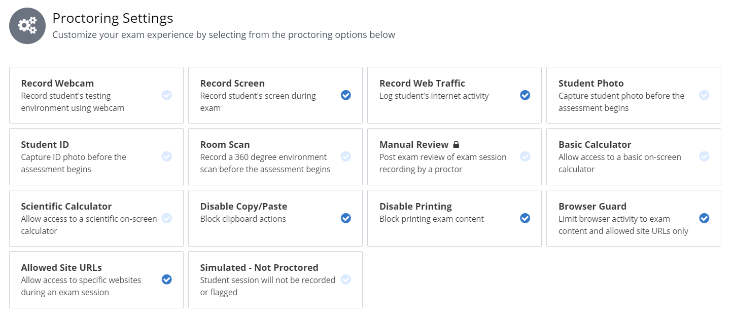Viewport: 733px width, 320px height.
Task: Click the checkmark icon on Disable Printing
Action: [x=525, y=218]
